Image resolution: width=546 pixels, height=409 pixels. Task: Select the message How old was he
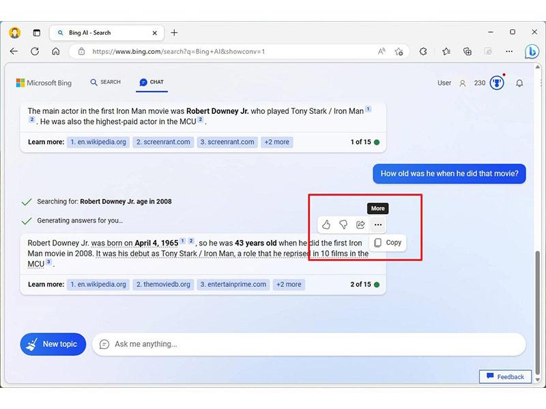tap(449, 174)
